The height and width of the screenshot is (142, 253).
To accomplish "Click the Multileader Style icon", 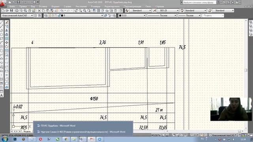I will tap(210, 11).
